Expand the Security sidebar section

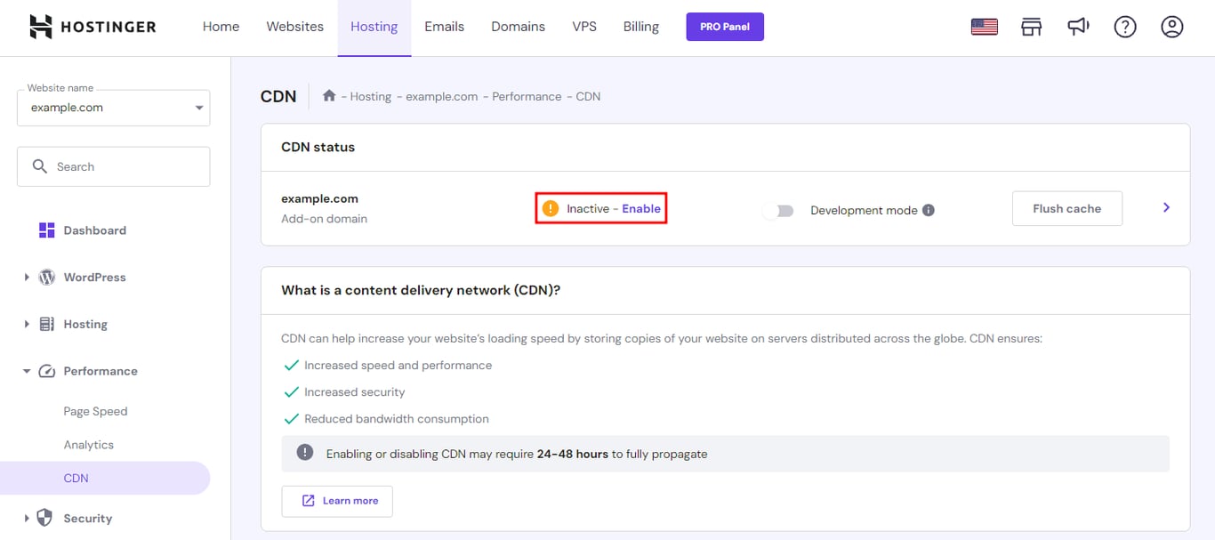87,518
